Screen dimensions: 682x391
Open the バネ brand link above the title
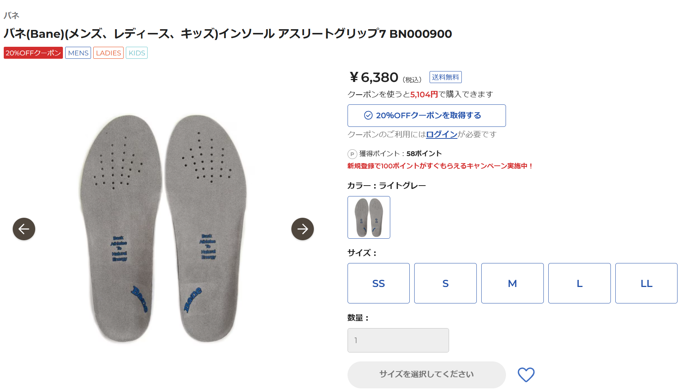(x=11, y=15)
